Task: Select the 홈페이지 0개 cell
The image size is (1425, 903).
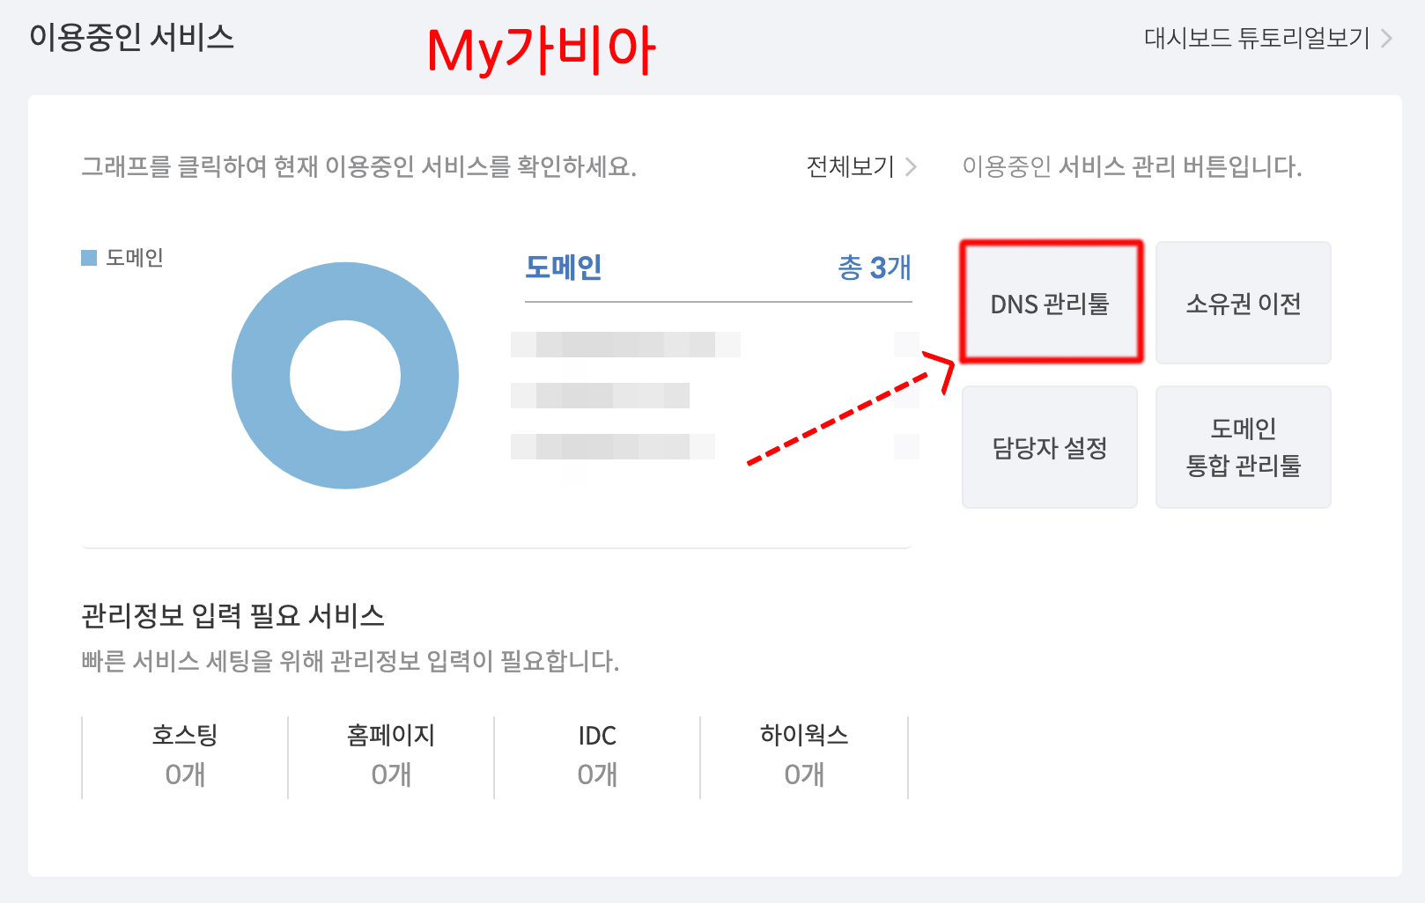Action: (x=391, y=756)
